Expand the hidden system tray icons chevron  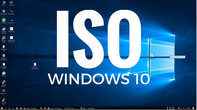click(x=176, y=108)
